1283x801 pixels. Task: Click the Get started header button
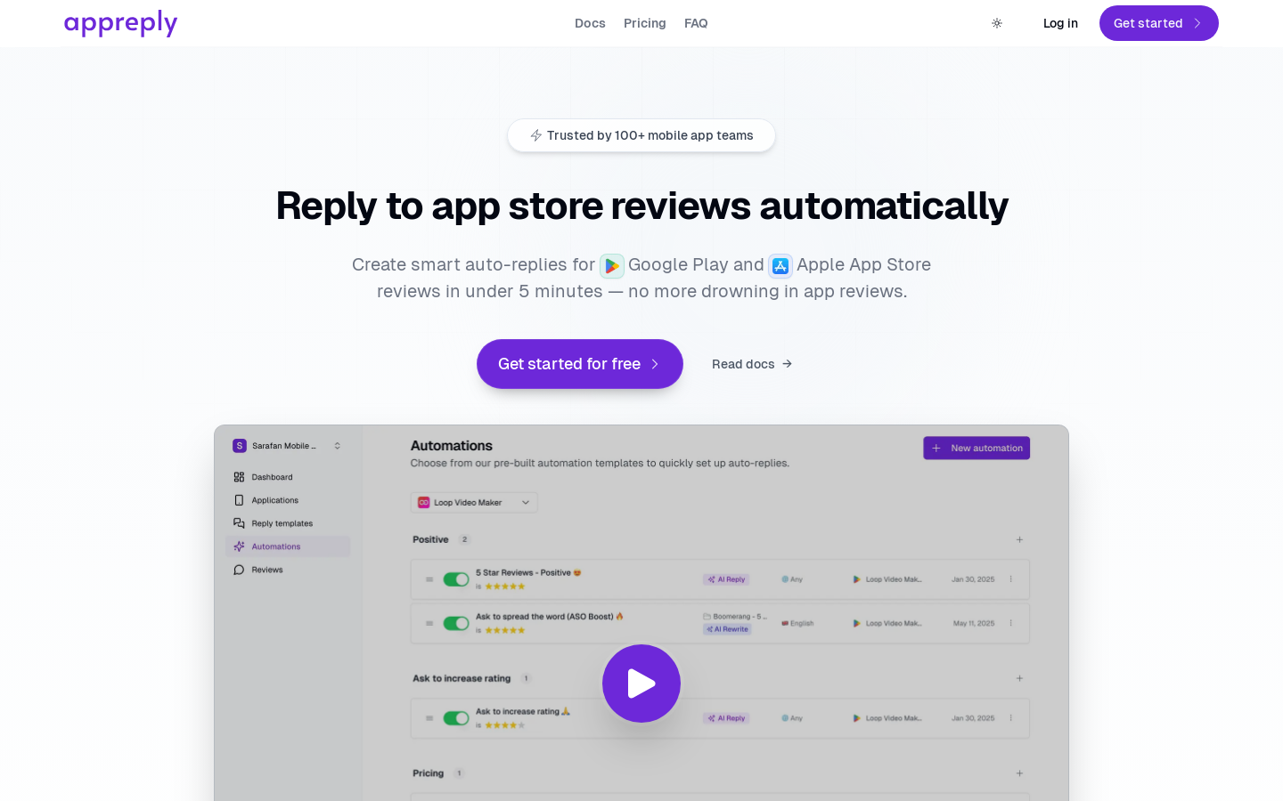[1159, 23]
